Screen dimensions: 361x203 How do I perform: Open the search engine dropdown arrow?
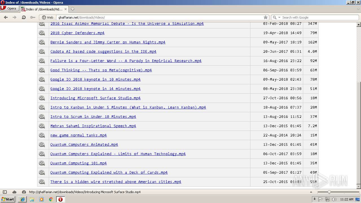click(x=279, y=17)
